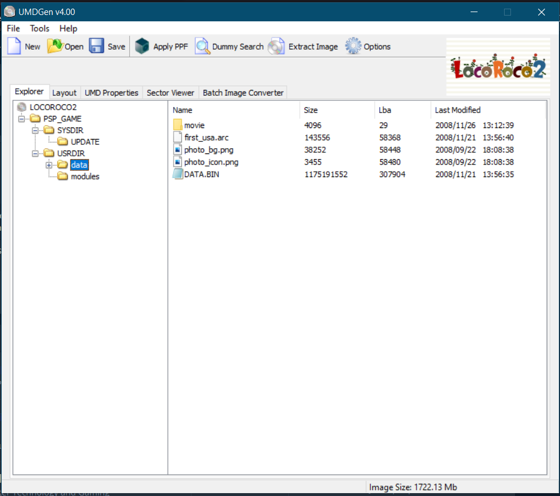
Task: Click the data folder icon in tree
Action: (62, 164)
